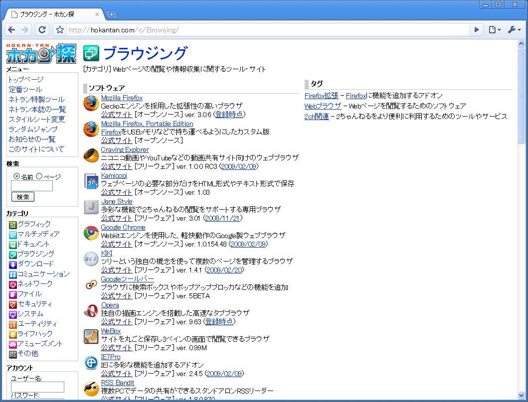Close the ブラウジング tab
This screenshot has width=528, height=402.
pyautogui.click(x=97, y=14)
